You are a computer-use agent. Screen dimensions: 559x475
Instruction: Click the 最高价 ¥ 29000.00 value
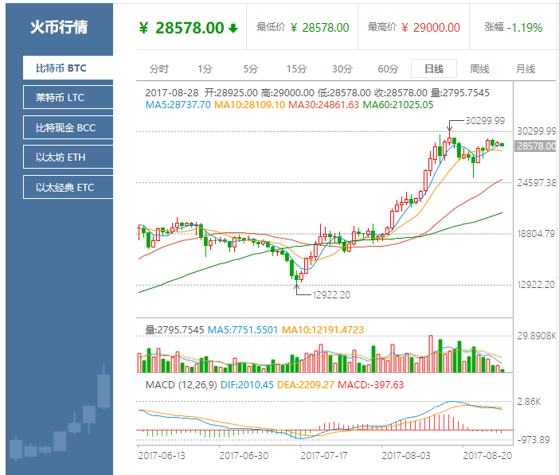[431, 27]
